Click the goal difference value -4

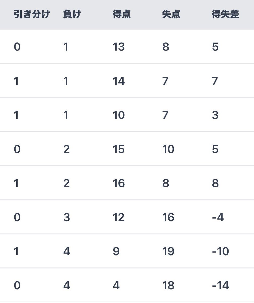pos(218,217)
